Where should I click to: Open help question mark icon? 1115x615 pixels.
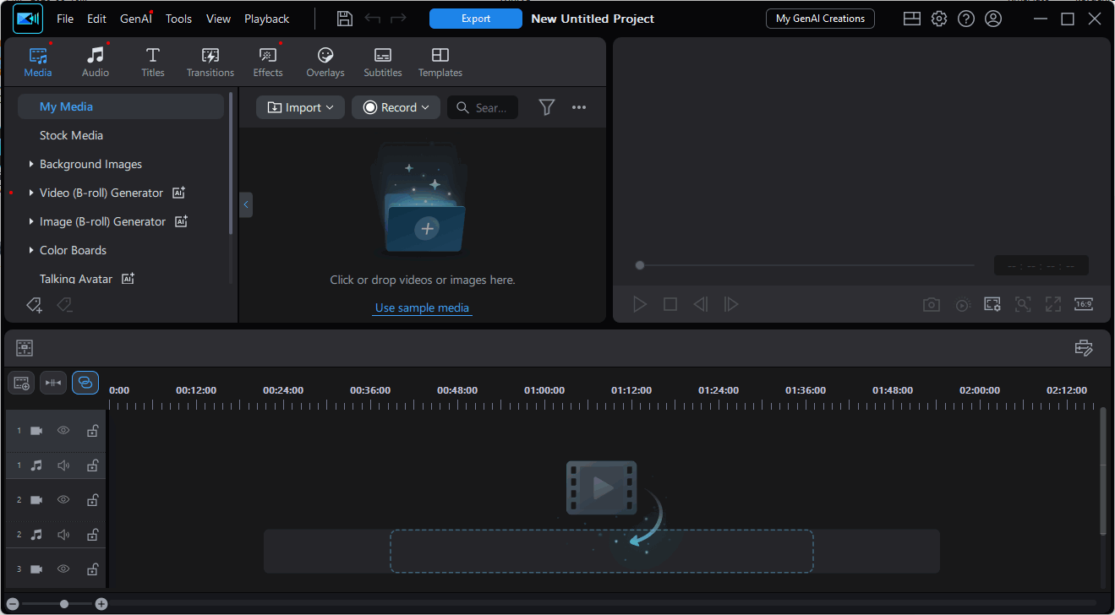pos(966,19)
